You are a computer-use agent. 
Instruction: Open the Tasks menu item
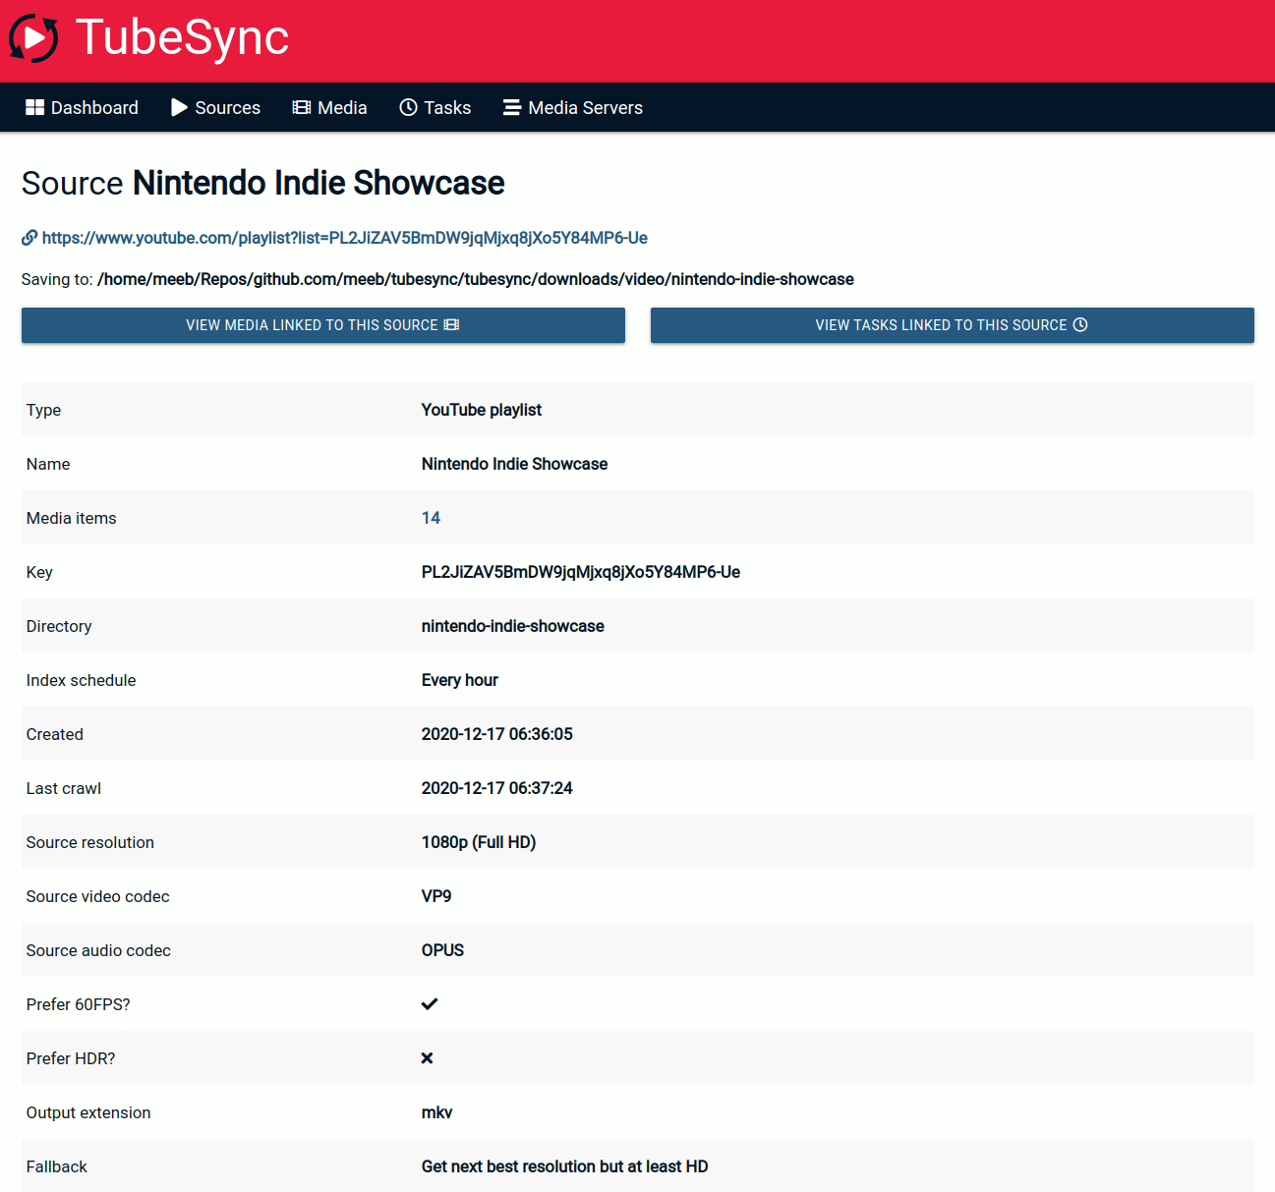pyautogui.click(x=435, y=107)
